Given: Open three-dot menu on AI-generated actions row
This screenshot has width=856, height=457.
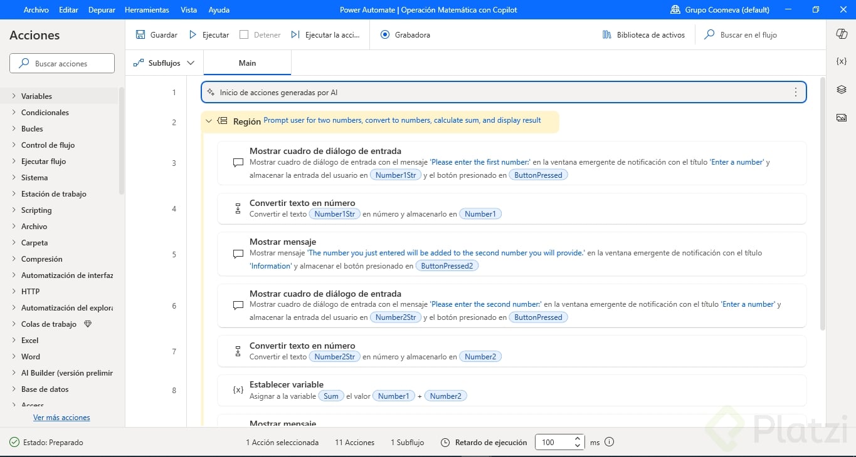Looking at the screenshot, I should 796,92.
